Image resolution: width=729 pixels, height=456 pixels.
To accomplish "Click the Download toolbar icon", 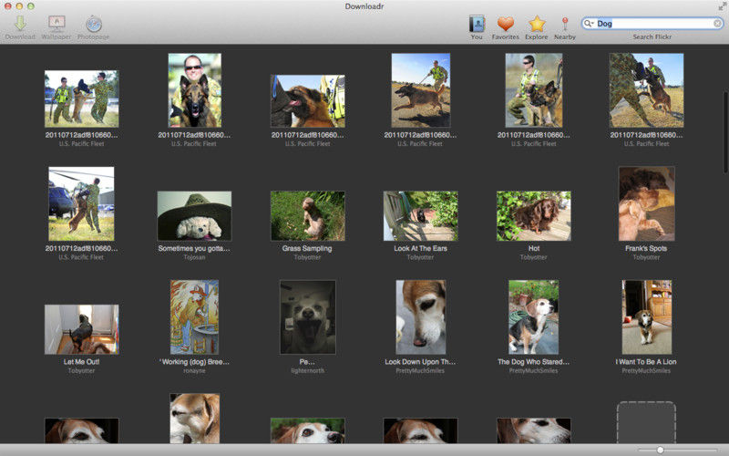I will [20, 23].
